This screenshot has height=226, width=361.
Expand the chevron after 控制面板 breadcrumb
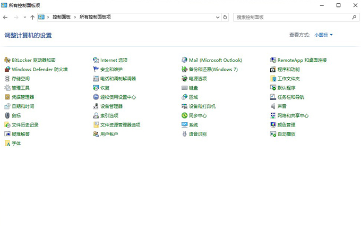75,18
